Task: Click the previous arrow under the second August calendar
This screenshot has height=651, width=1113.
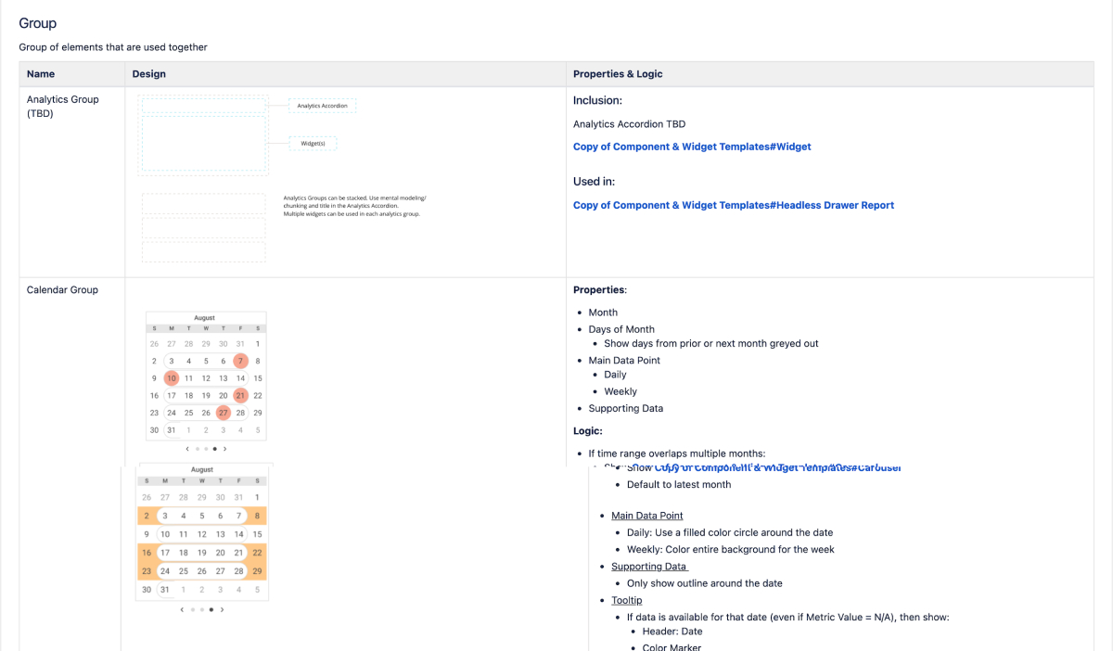Action: (182, 609)
